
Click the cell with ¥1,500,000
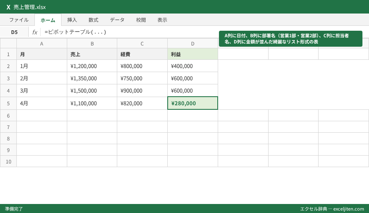pyautogui.click(x=92, y=91)
